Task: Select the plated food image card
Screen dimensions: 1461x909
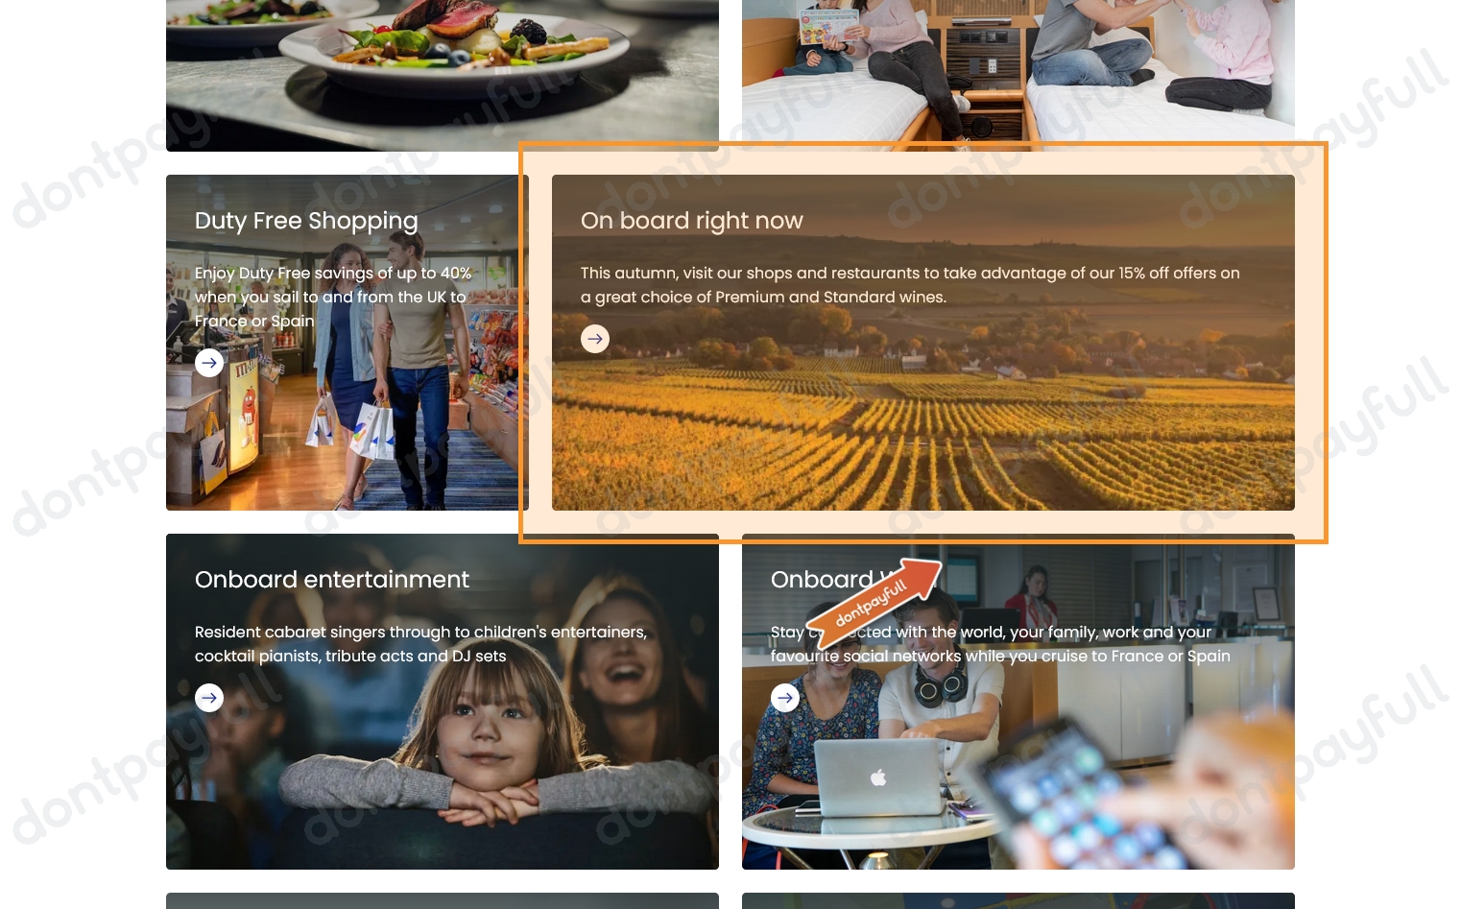Action: coord(443,76)
